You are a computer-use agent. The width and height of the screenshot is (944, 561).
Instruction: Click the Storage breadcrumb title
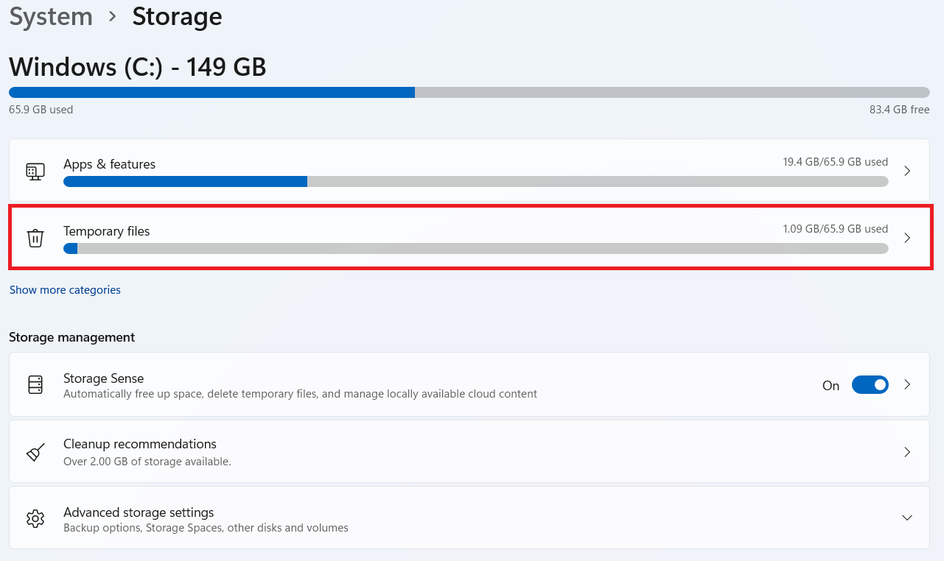[x=177, y=16]
